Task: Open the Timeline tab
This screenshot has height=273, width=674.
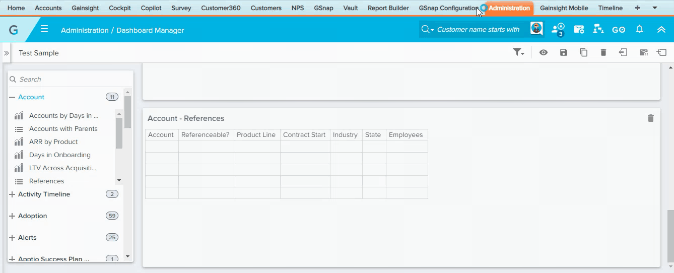Action: click(611, 8)
